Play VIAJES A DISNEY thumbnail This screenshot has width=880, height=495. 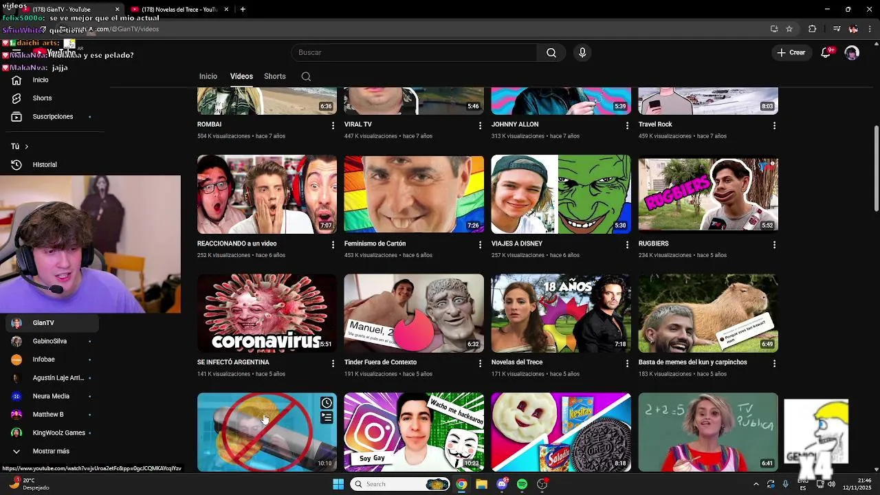(x=561, y=195)
